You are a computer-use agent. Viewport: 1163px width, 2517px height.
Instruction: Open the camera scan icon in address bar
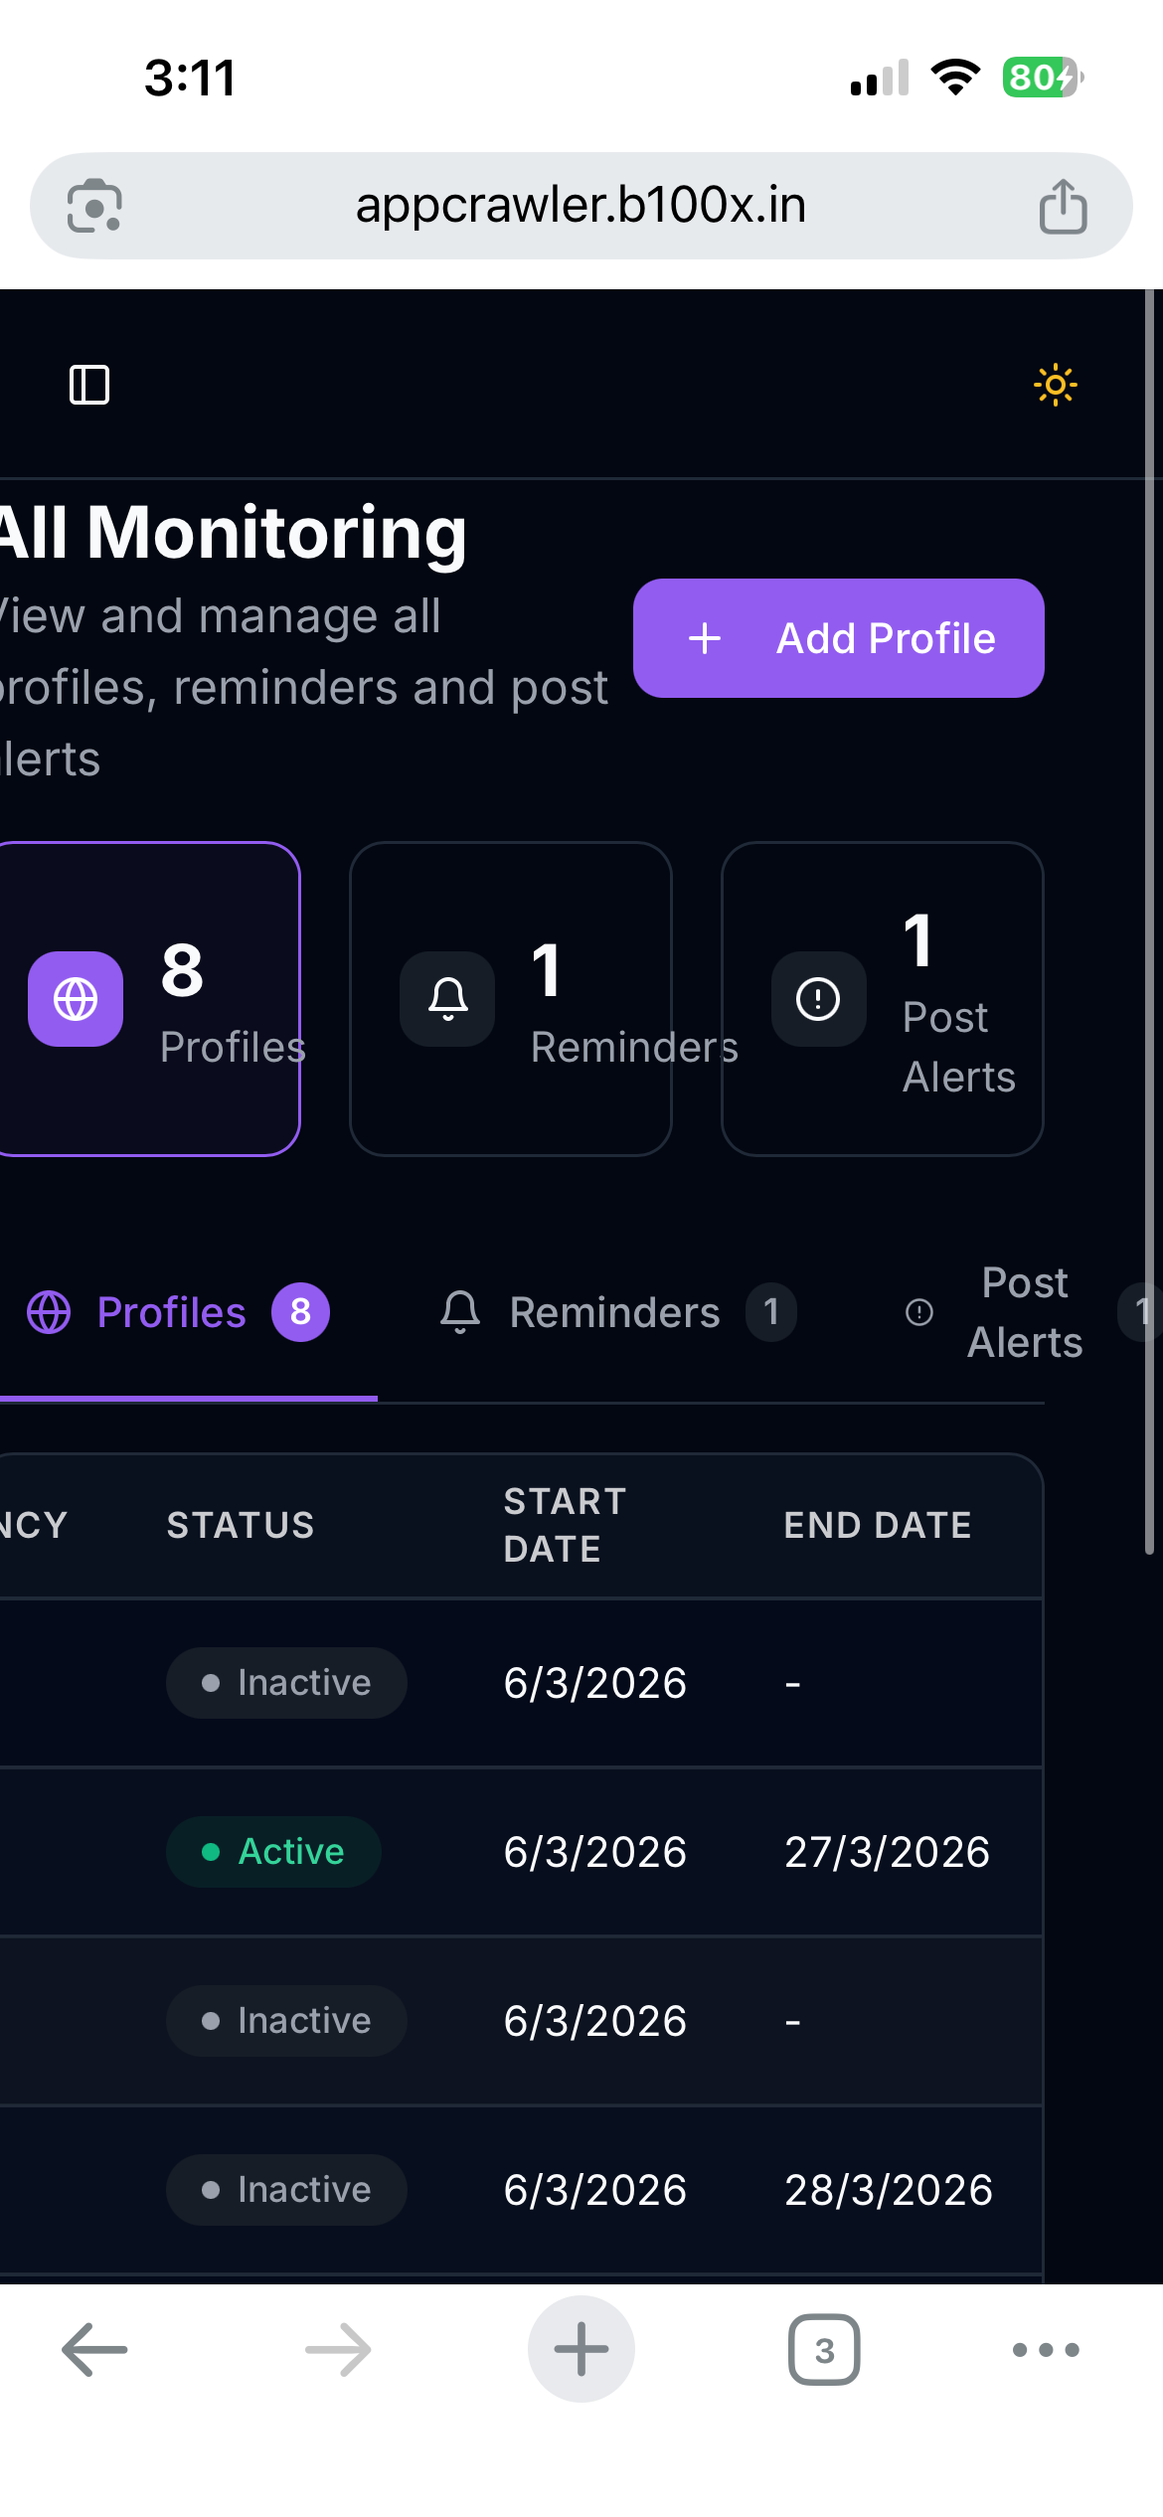coord(94,206)
